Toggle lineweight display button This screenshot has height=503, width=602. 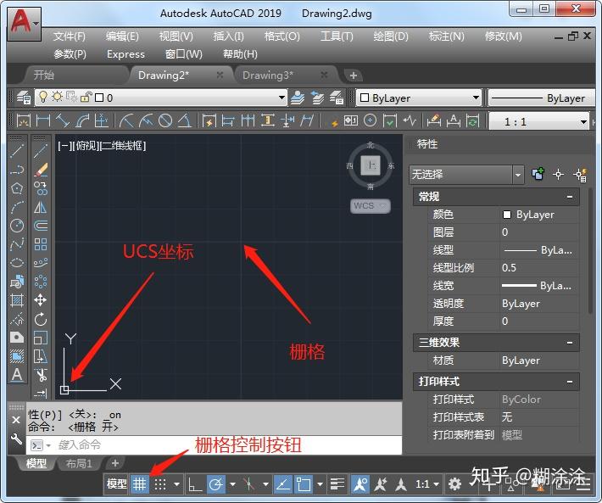click(x=337, y=484)
